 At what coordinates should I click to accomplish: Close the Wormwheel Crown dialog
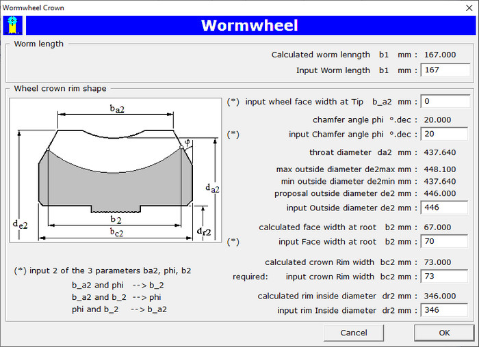coord(469,8)
